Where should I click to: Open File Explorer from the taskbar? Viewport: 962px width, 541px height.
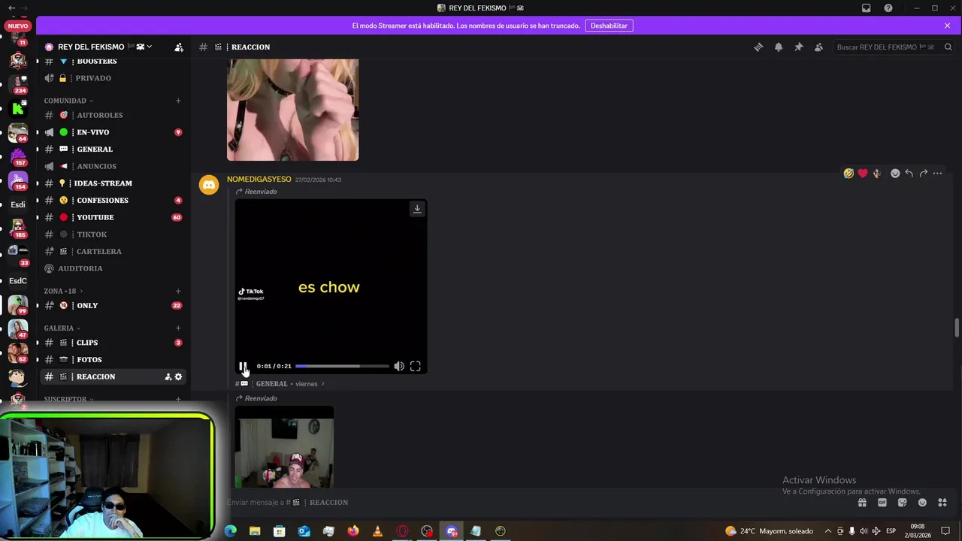[x=255, y=531]
